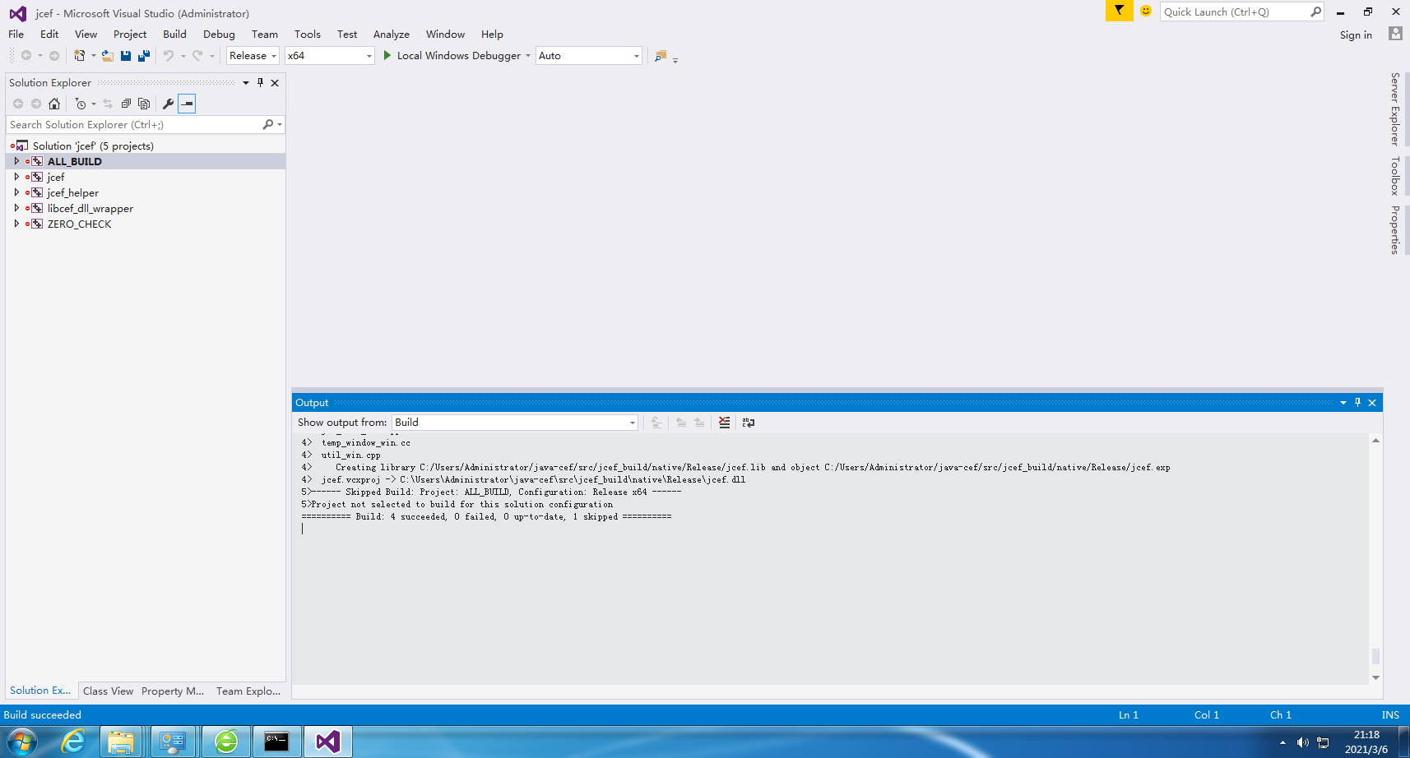Viewport: 1410px width, 758px height.
Task: Click the Save All toolbar icon
Action: pos(144,56)
